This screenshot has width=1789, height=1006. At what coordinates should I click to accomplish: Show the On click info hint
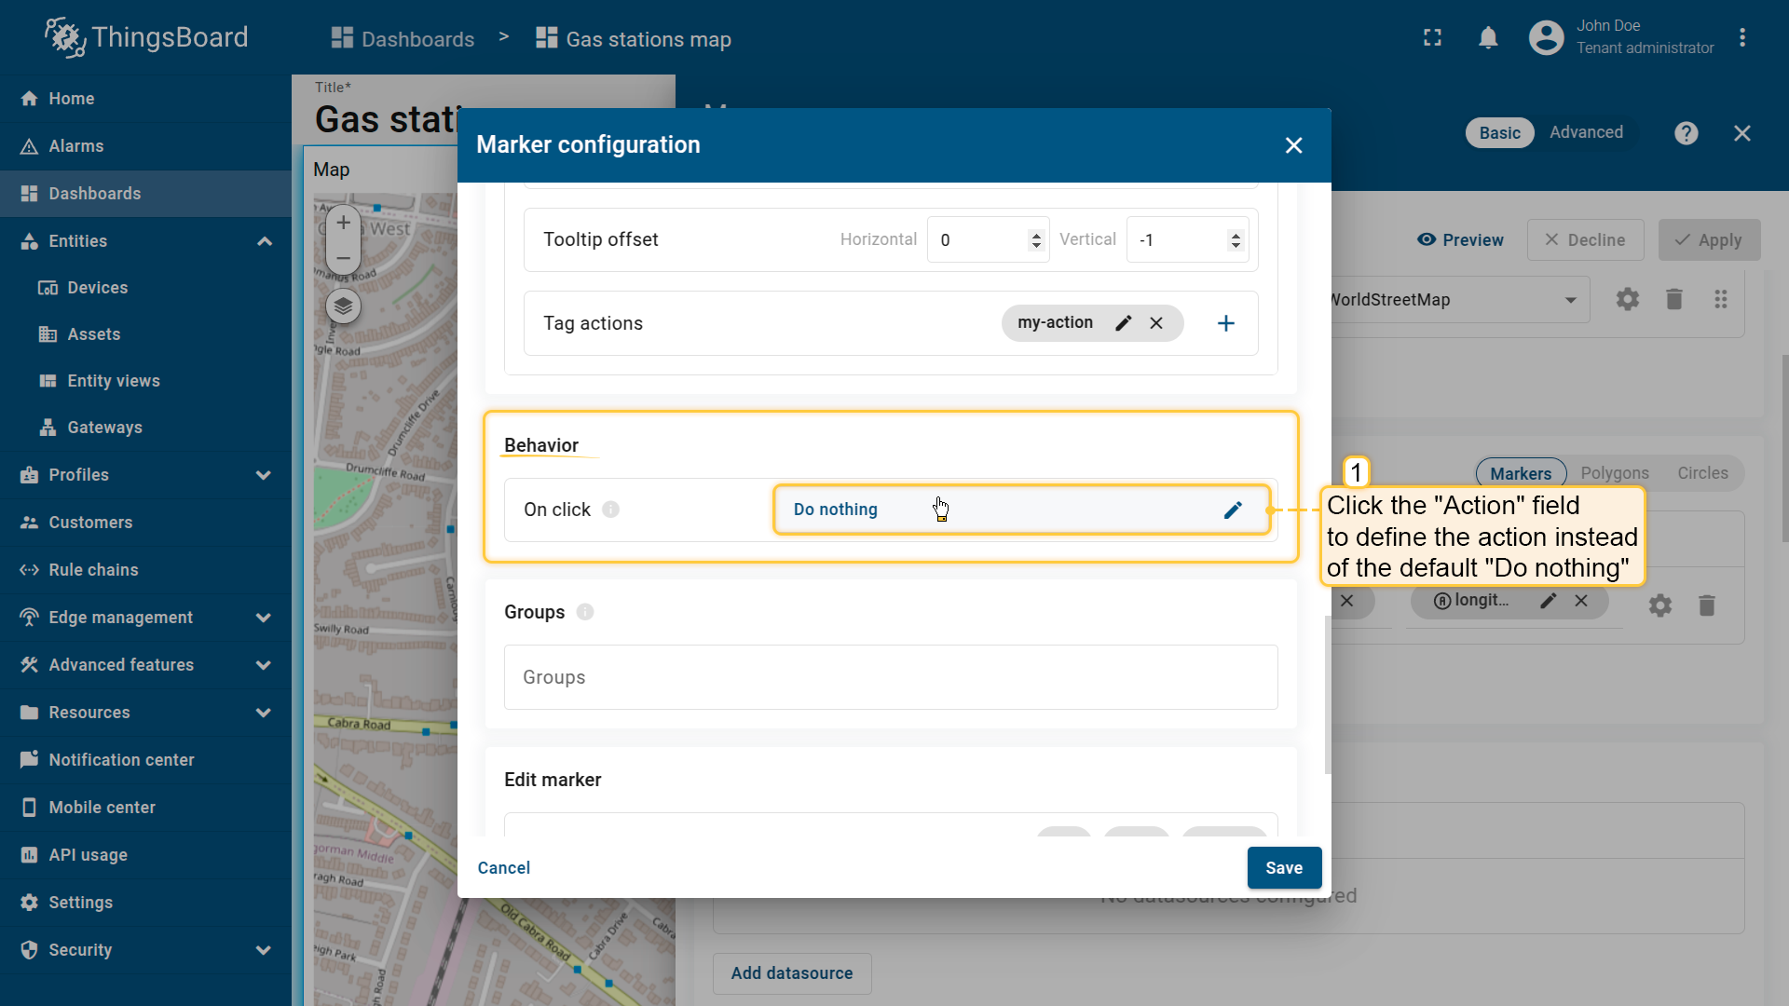pos(610,510)
